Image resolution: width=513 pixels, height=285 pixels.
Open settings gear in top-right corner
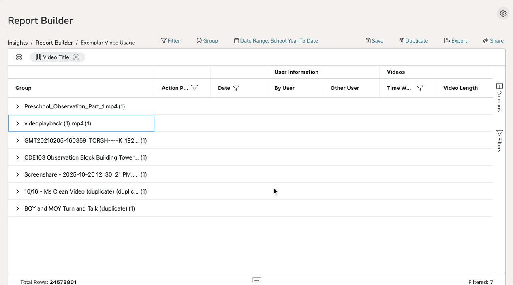[503, 13]
